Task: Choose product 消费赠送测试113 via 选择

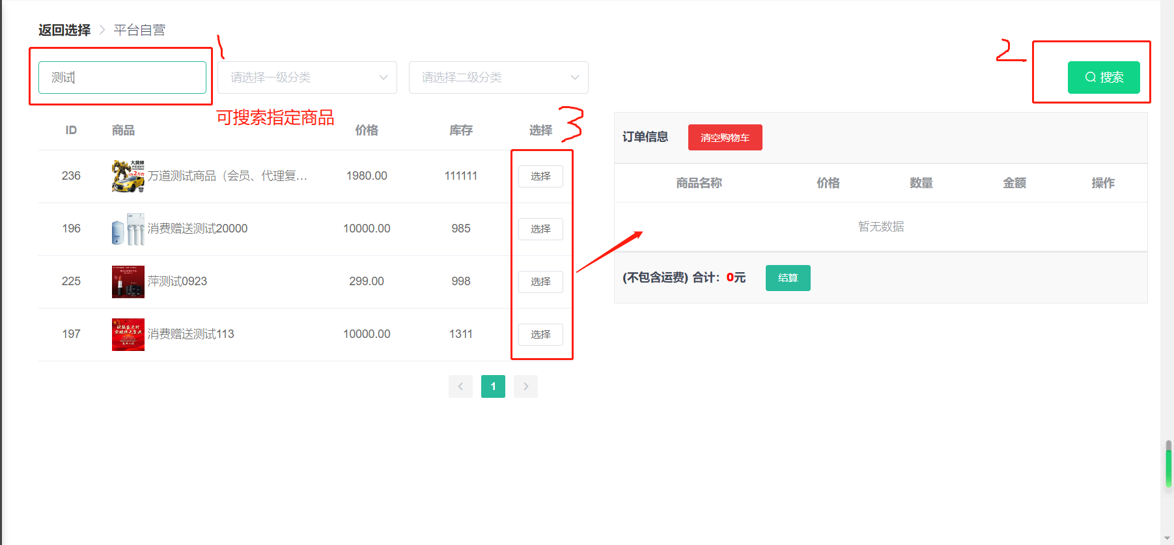Action: [540, 335]
